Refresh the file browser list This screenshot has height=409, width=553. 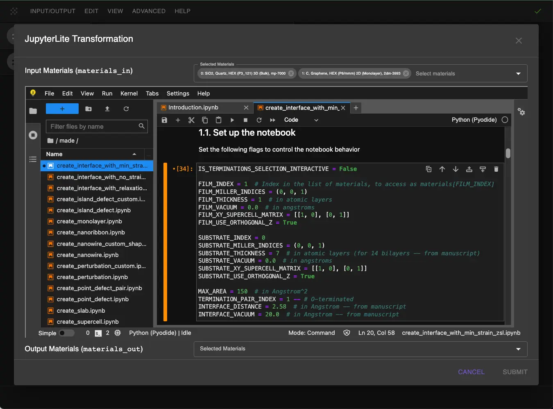tap(126, 109)
